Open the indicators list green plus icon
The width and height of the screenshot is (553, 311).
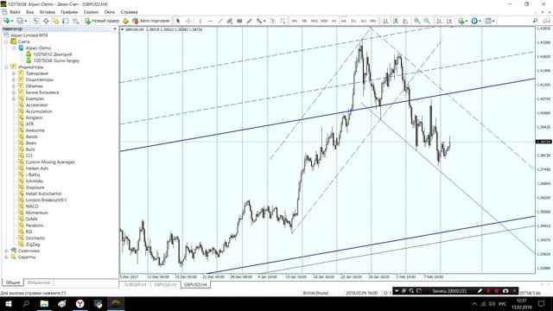coord(462,21)
